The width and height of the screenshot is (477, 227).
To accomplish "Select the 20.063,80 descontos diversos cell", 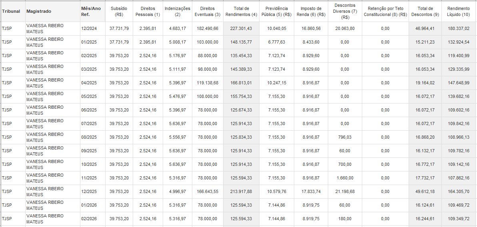I will tap(345, 28).
